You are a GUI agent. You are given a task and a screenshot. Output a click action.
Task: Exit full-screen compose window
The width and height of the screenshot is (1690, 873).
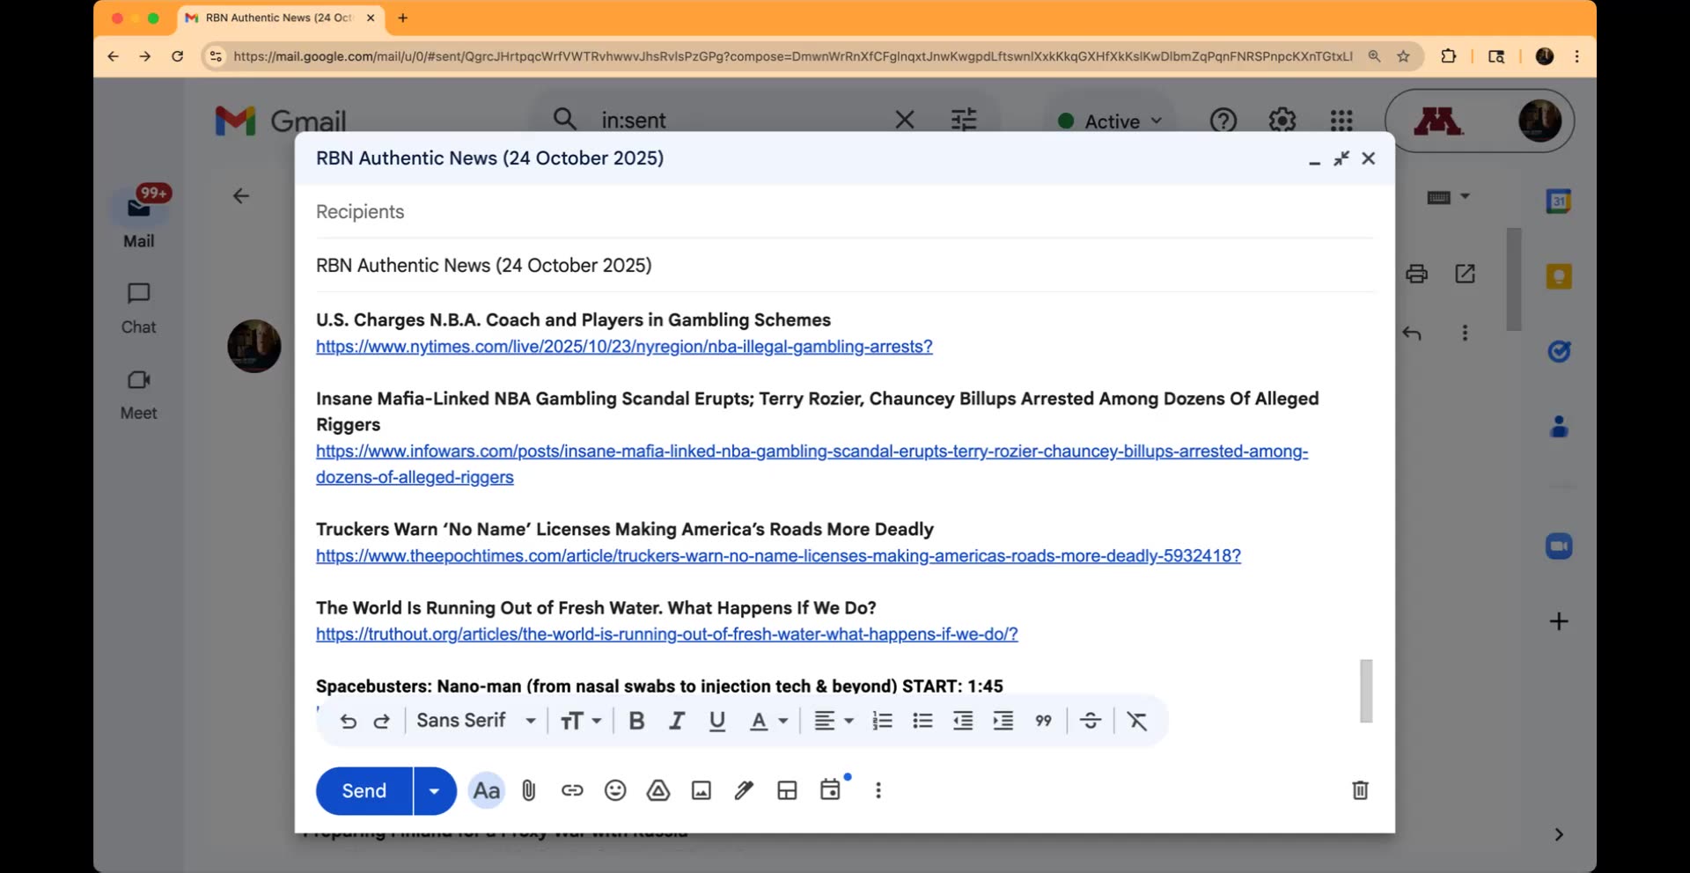1341,158
